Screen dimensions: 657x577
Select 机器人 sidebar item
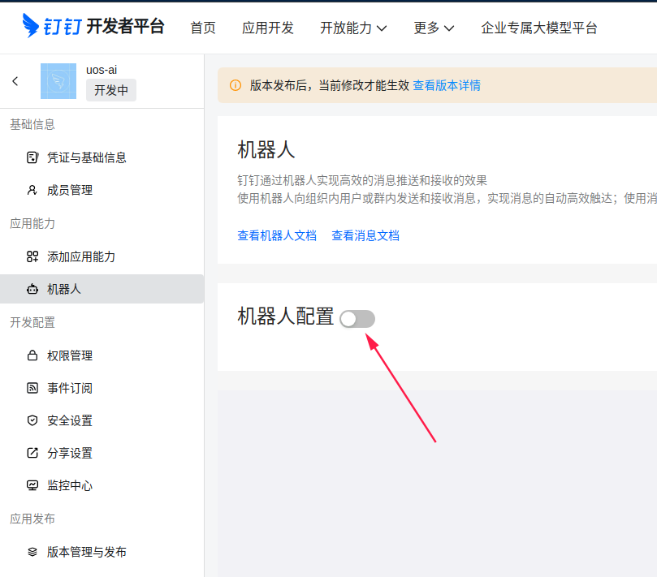click(x=102, y=289)
